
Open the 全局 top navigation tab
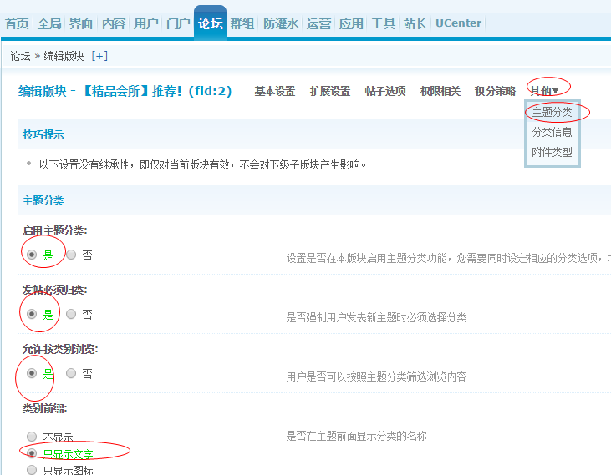[49, 23]
